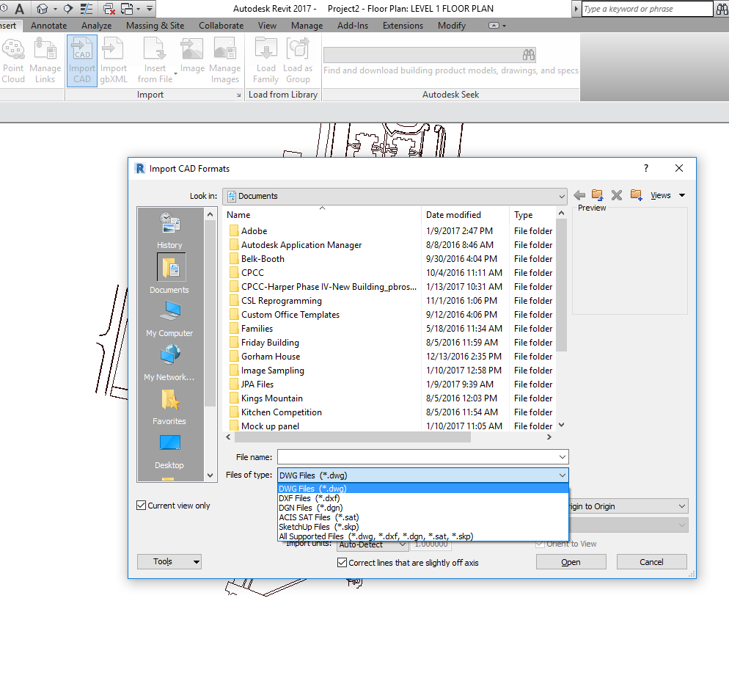729x700 pixels.
Task: Open the Look in Documents dropdown
Action: point(395,197)
